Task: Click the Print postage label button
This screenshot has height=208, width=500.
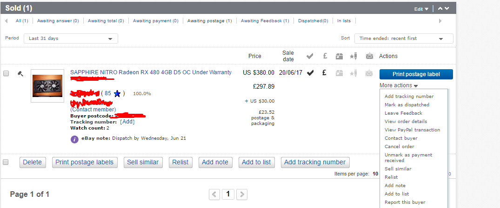Action: tap(416, 74)
